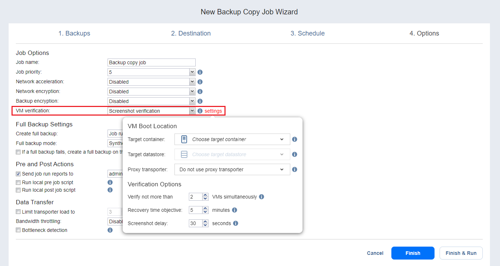Enable Run local pre job script
This screenshot has width=500, height=266.
tap(18, 182)
